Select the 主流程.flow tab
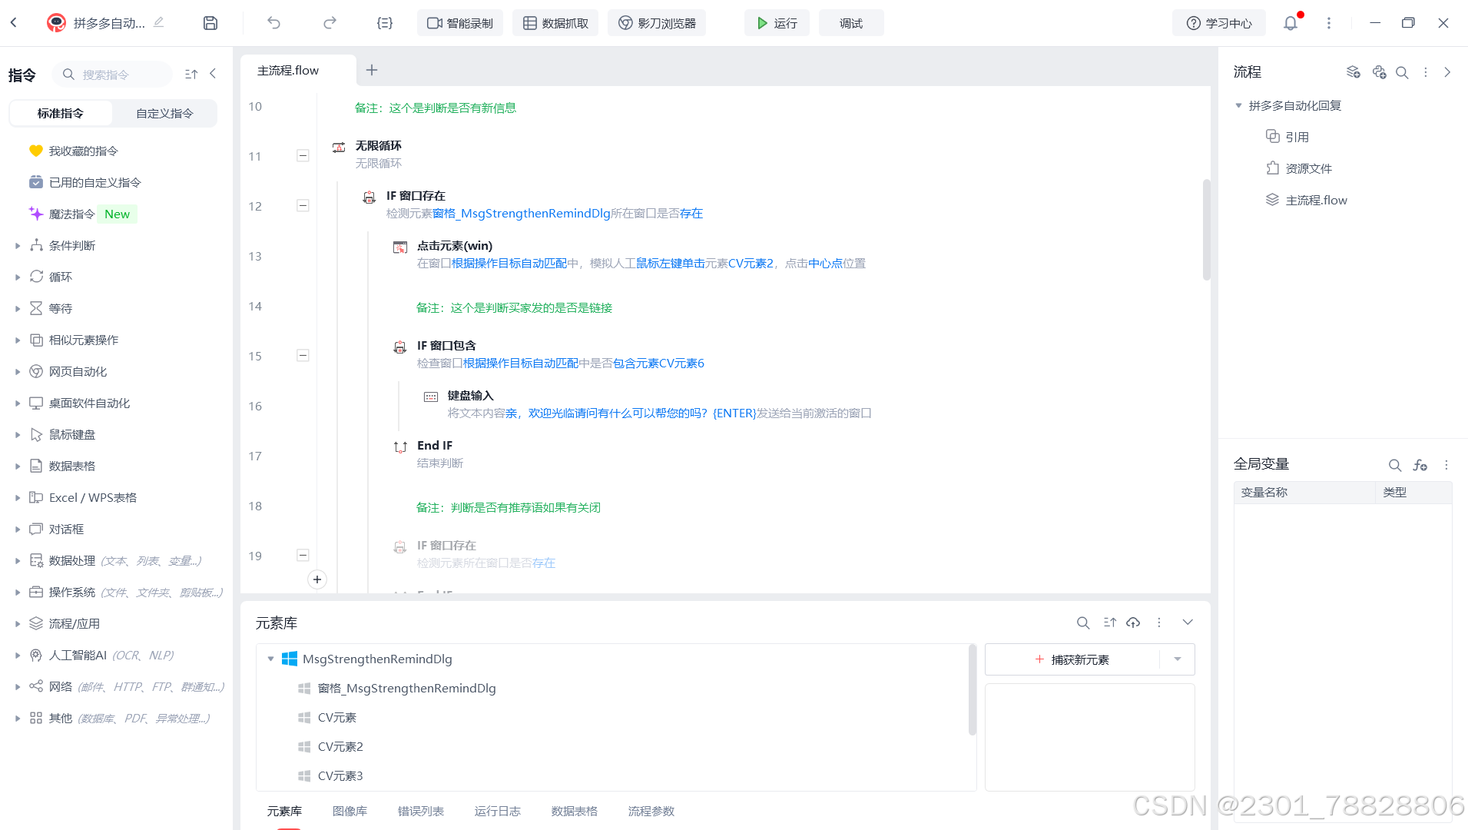 tap(297, 70)
